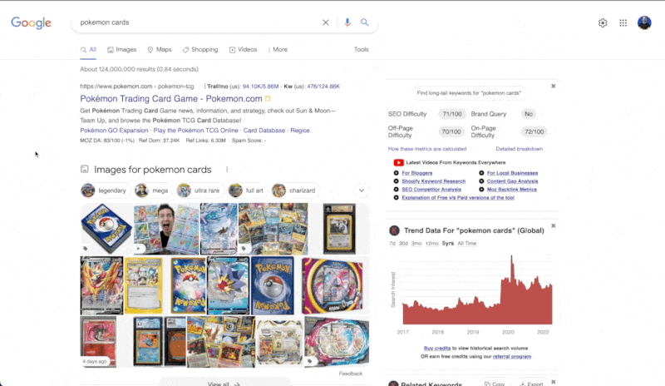
Task: Switch to the Maps tab
Action: [x=160, y=50]
